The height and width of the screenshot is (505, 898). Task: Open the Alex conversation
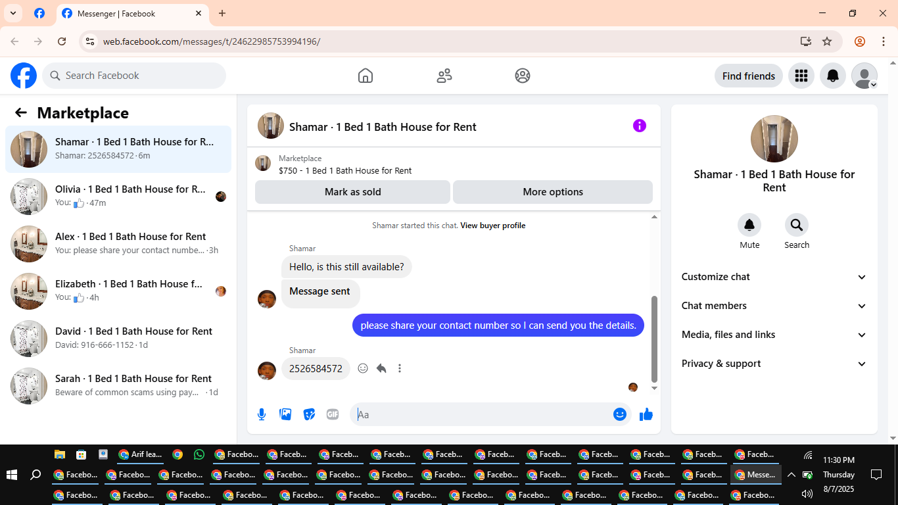pyautogui.click(x=118, y=244)
